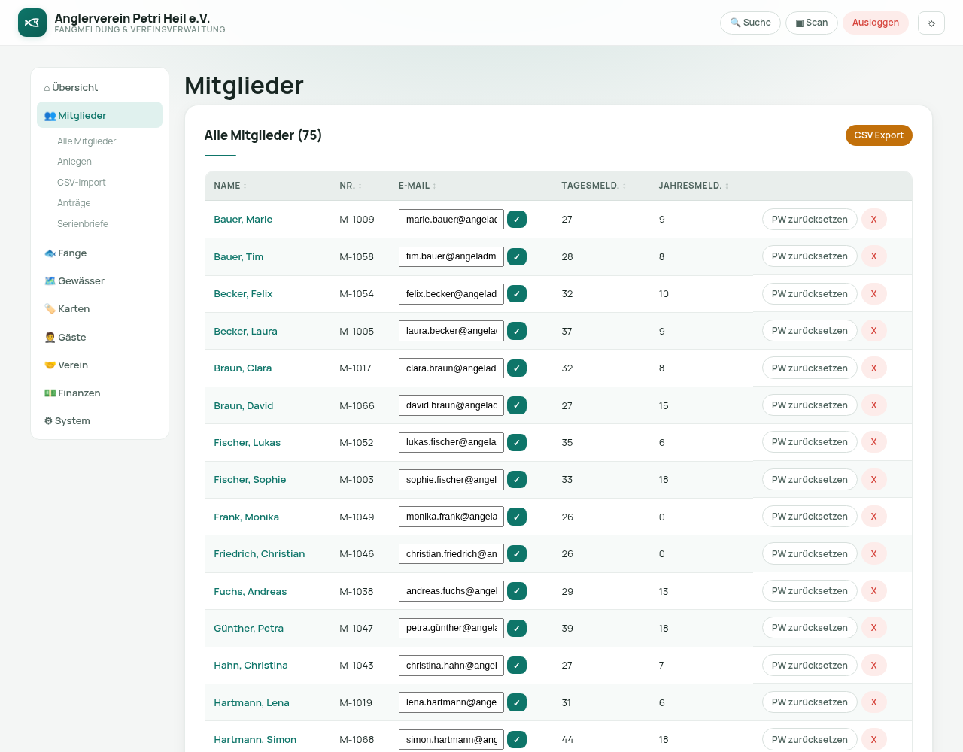Click Anlegen submenu link
Screen dimensions: 963x752
(74, 162)
